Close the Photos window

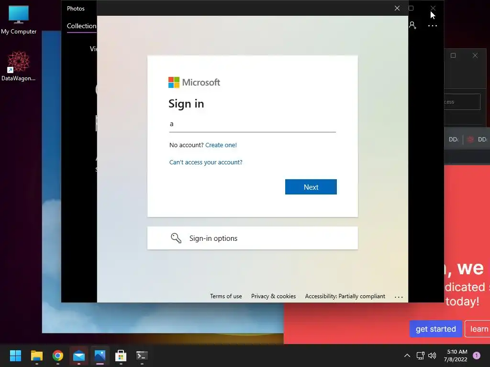point(433,8)
